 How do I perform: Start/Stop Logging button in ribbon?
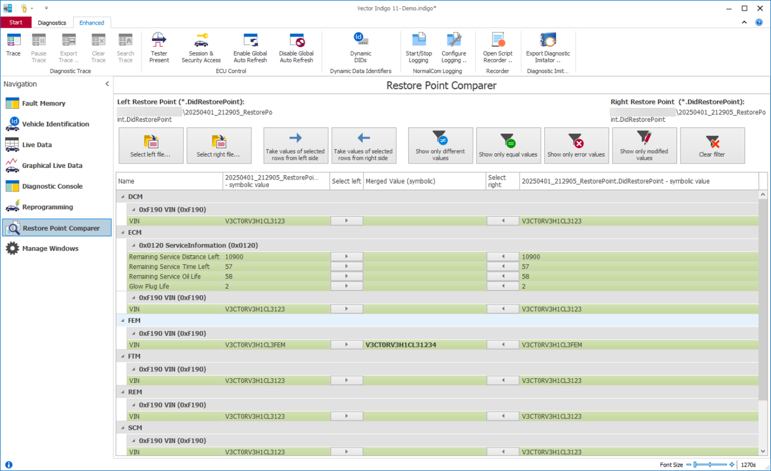pos(418,48)
